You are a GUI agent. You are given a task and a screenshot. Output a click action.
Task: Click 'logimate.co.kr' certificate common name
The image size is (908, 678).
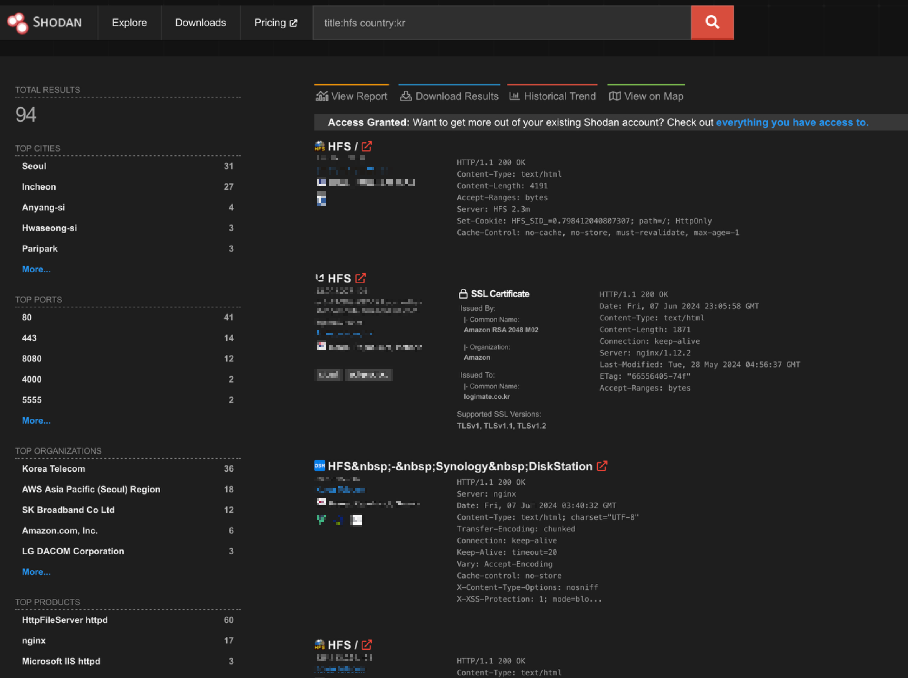(x=487, y=396)
